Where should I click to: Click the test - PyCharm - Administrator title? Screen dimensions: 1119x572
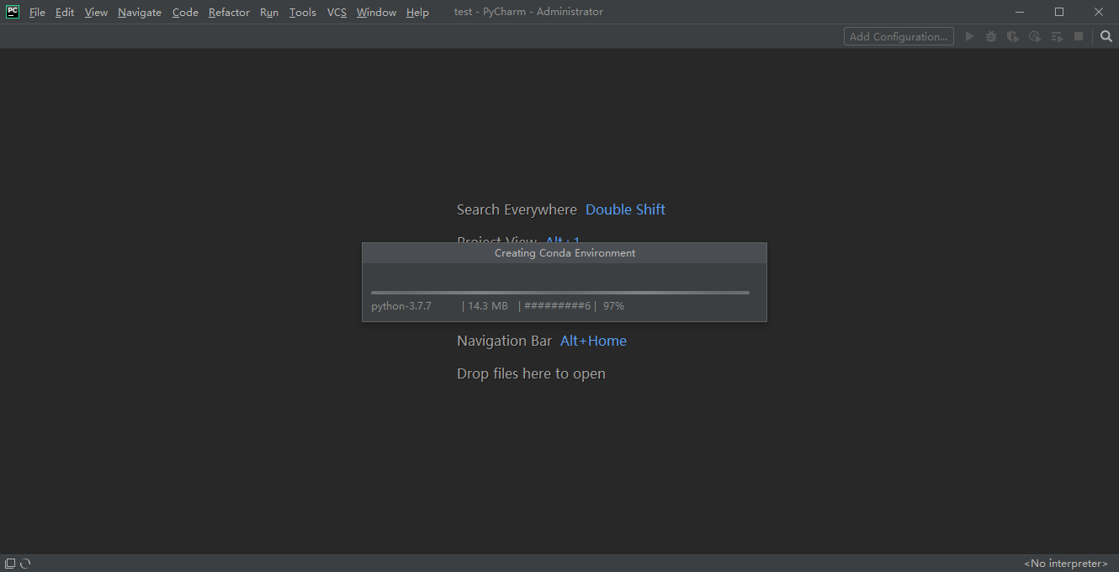coord(528,12)
